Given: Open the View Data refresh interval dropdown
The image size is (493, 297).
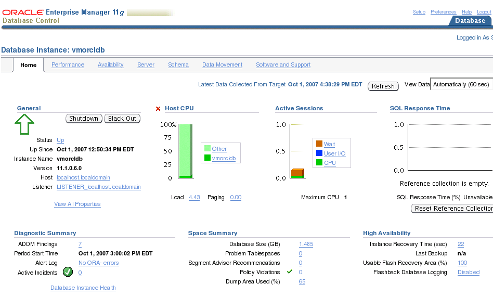Looking at the screenshot, I should [x=462, y=84].
